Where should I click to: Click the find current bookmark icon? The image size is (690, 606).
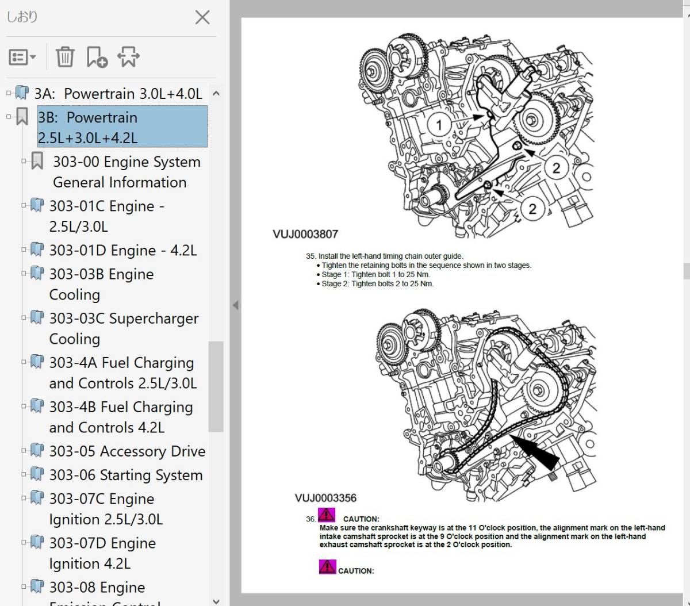128,57
